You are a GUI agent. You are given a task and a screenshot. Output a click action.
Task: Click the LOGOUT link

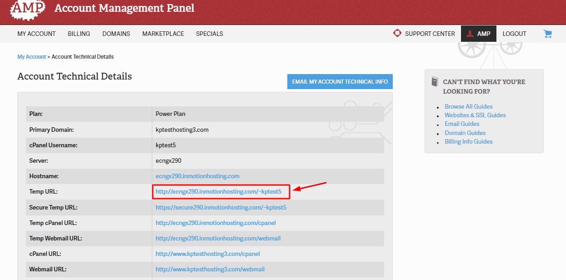click(x=515, y=34)
